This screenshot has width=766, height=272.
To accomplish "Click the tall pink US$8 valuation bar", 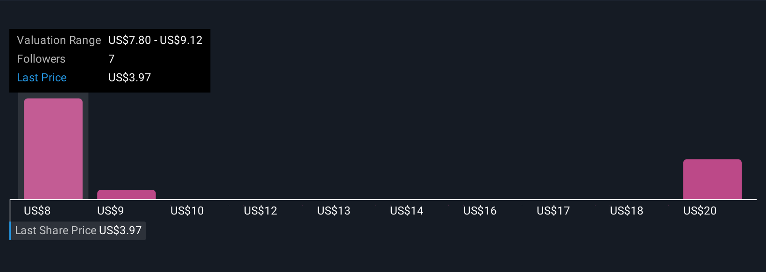I will click(x=53, y=149).
